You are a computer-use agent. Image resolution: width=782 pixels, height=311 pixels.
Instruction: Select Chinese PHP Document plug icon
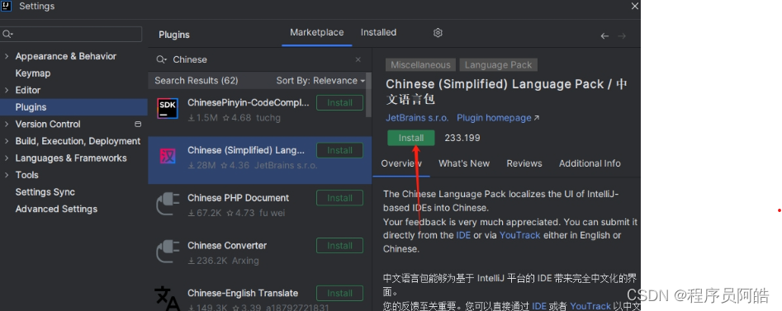168,204
